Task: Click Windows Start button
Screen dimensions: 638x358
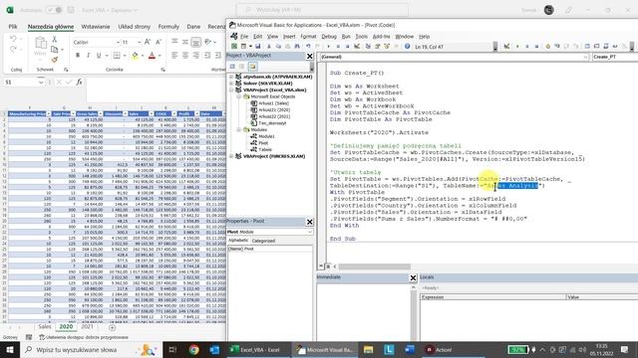Action: pos(10,349)
